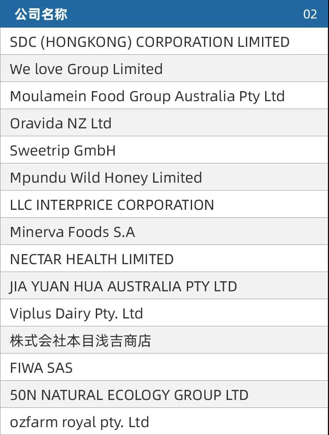Select the Oravida NZ Ltd entry
This screenshot has height=435, width=329.
pos(164,123)
